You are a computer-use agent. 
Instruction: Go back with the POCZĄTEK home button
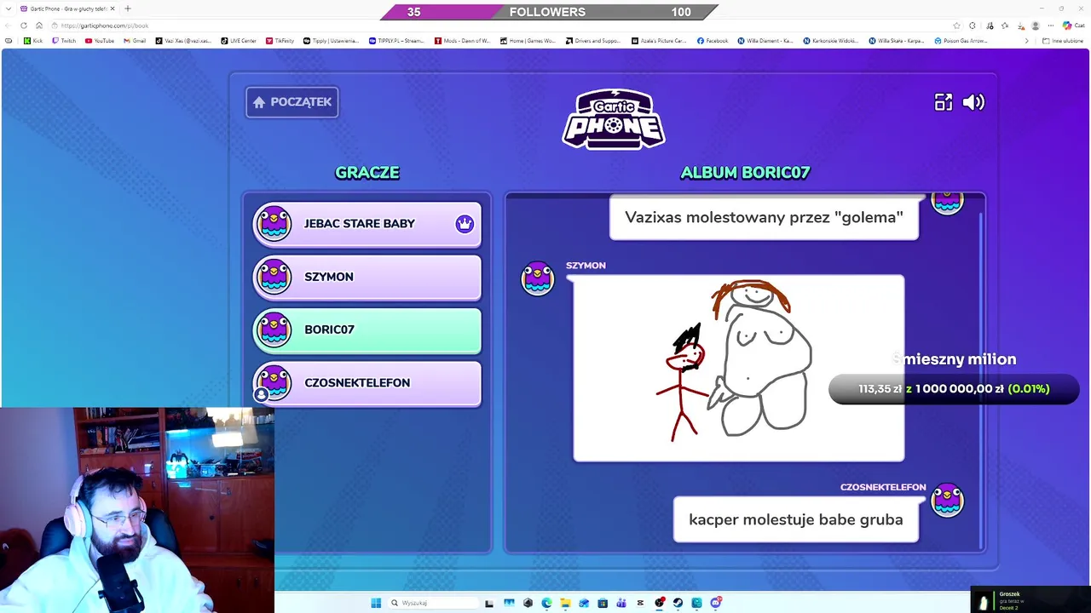(x=292, y=102)
